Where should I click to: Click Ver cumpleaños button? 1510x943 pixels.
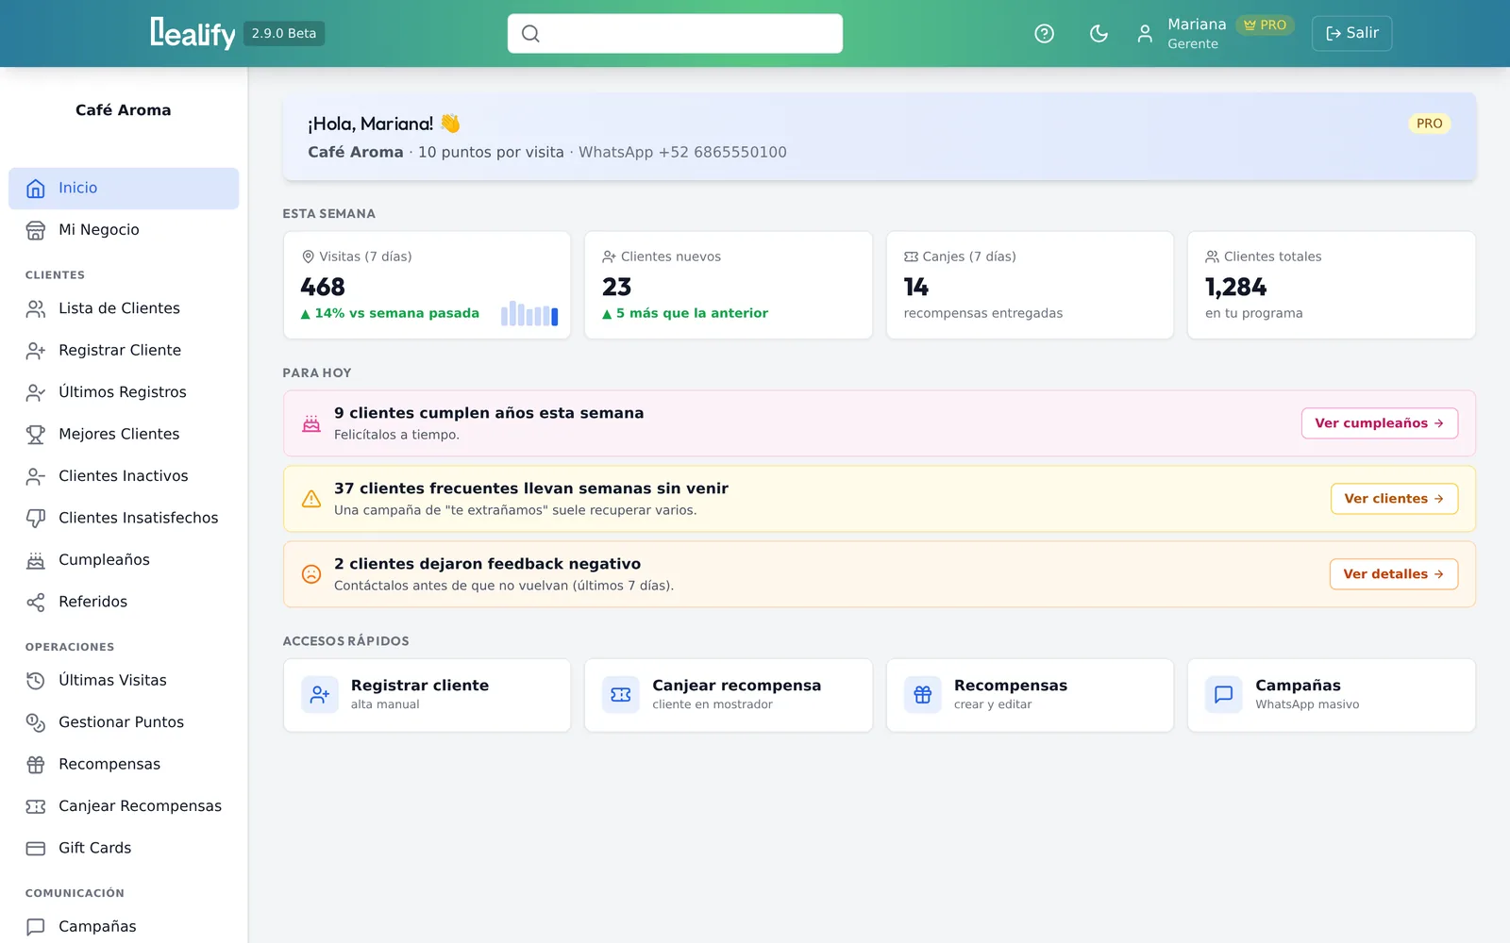[x=1379, y=423]
